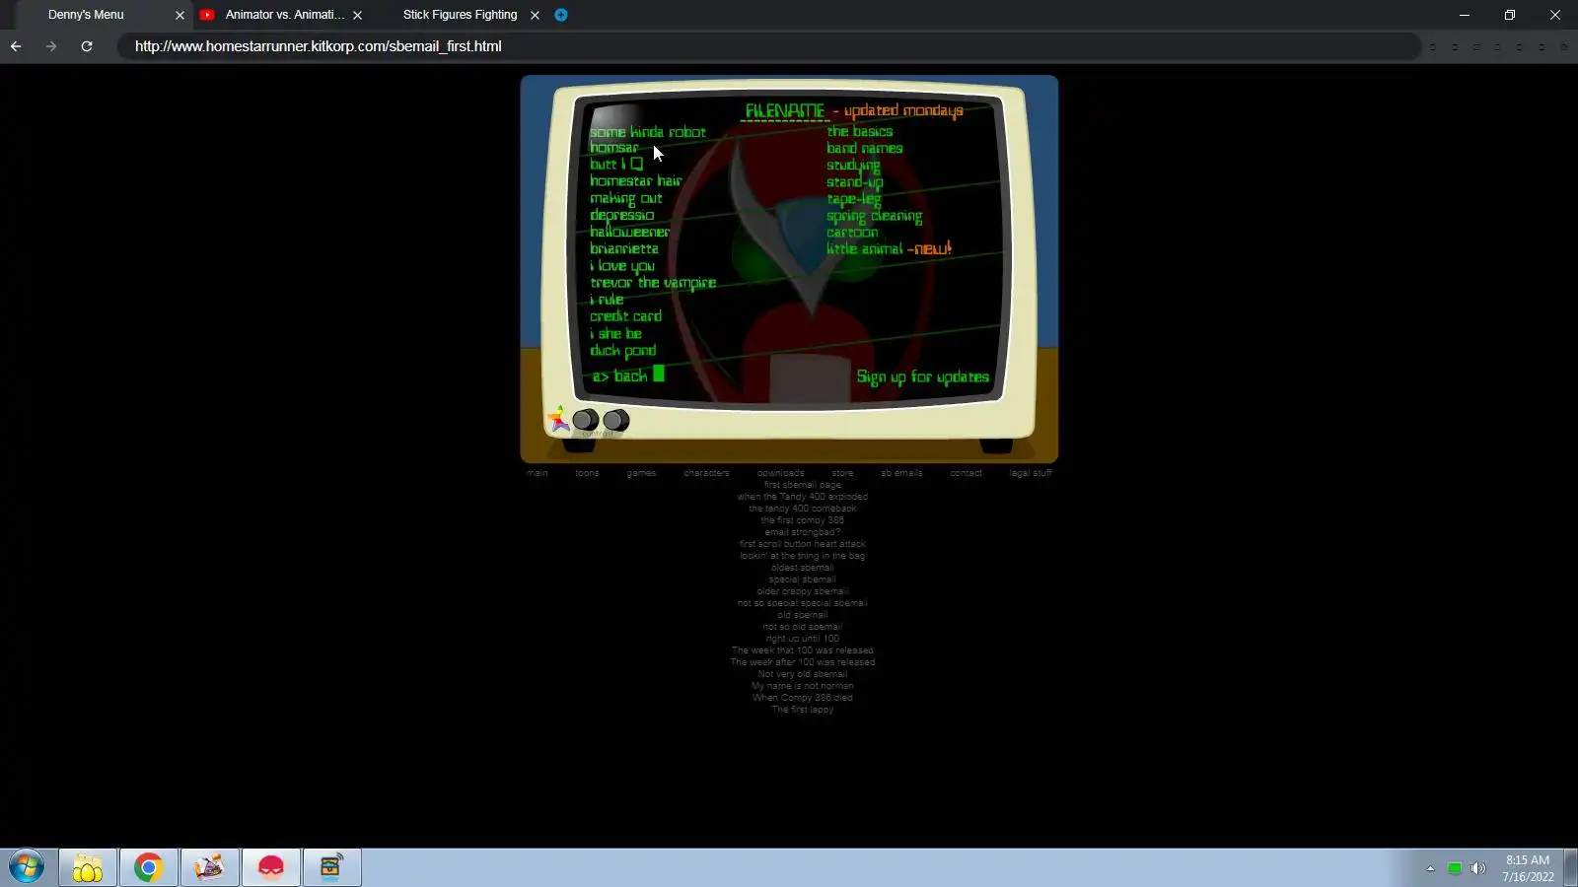Viewport: 1578px width, 887px height.
Task: Open the 'halloweener' email
Action: coord(630,232)
